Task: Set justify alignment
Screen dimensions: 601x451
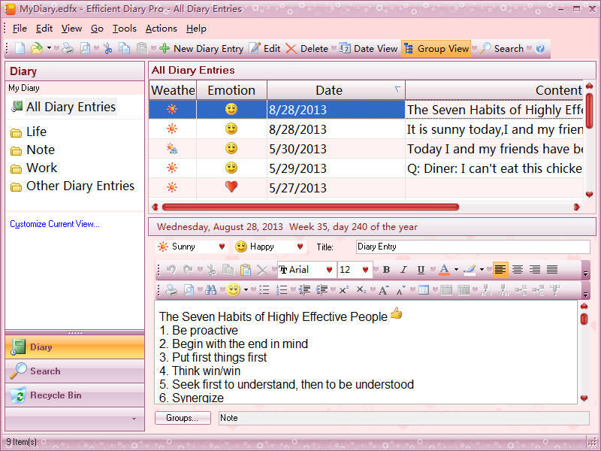Action: coord(552,270)
